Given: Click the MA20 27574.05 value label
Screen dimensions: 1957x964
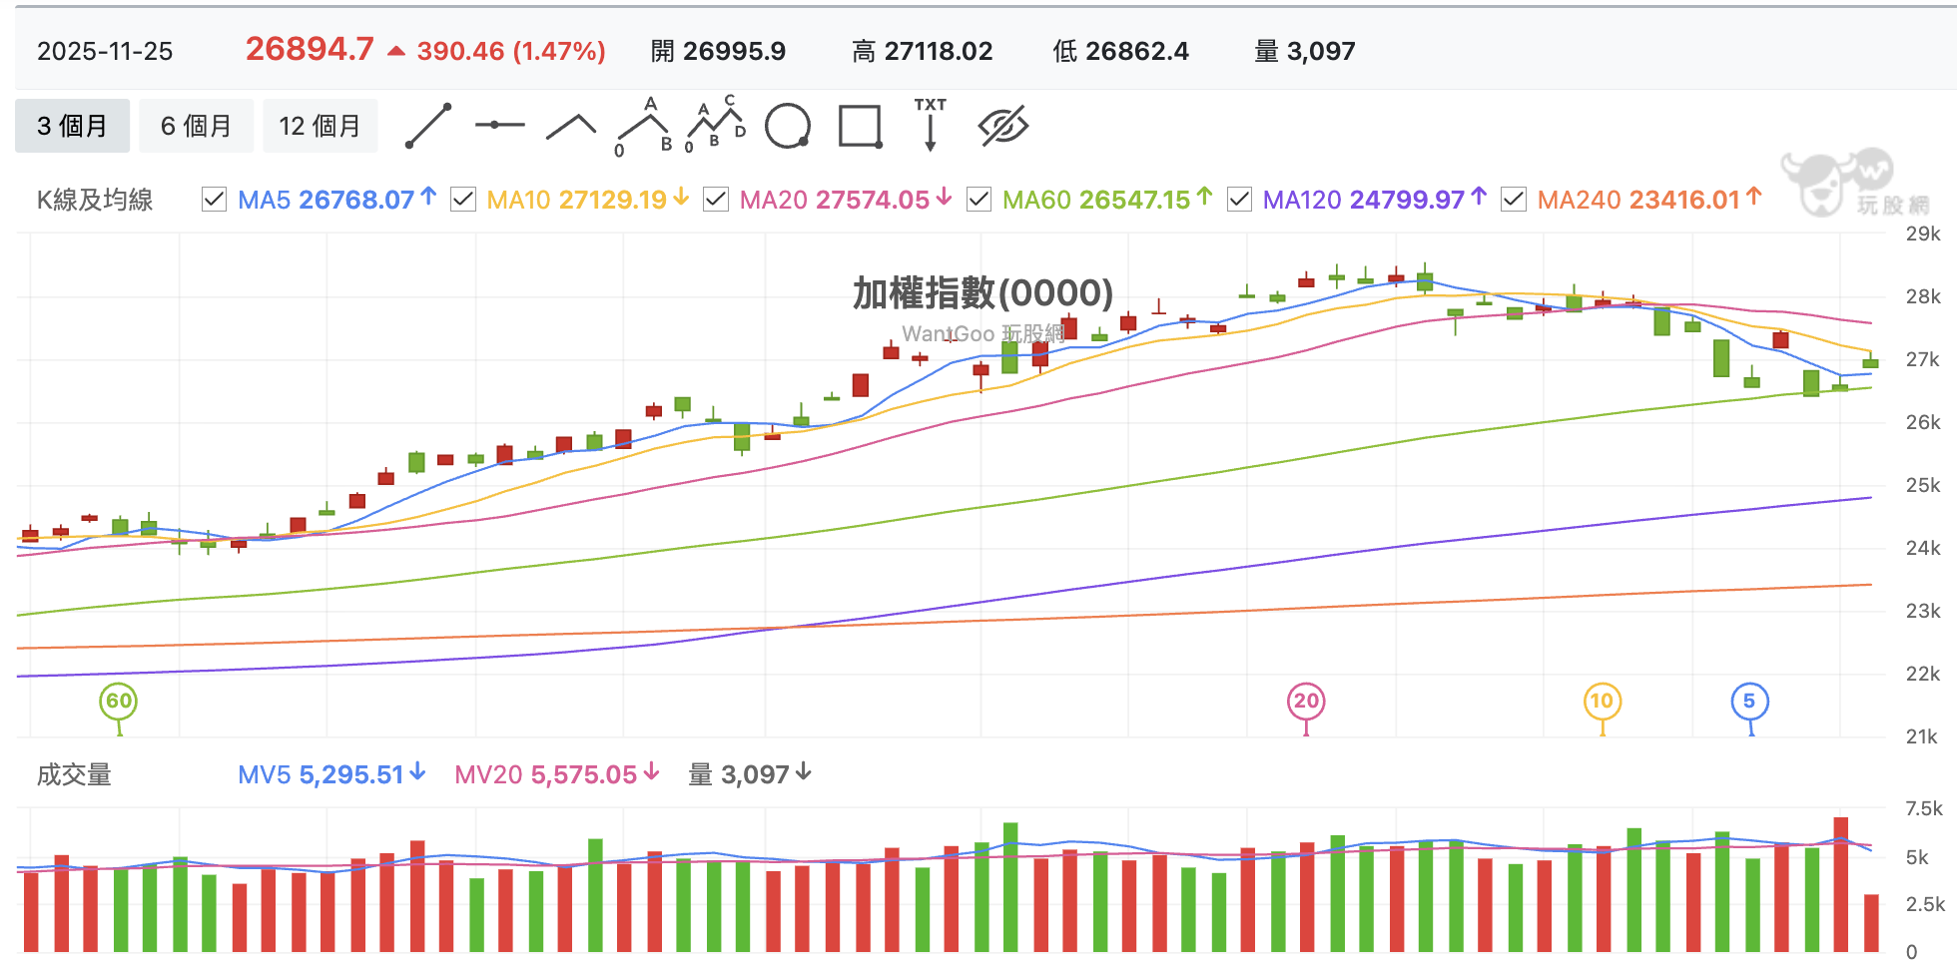Looking at the screenshot, I should tap(846, 200).
